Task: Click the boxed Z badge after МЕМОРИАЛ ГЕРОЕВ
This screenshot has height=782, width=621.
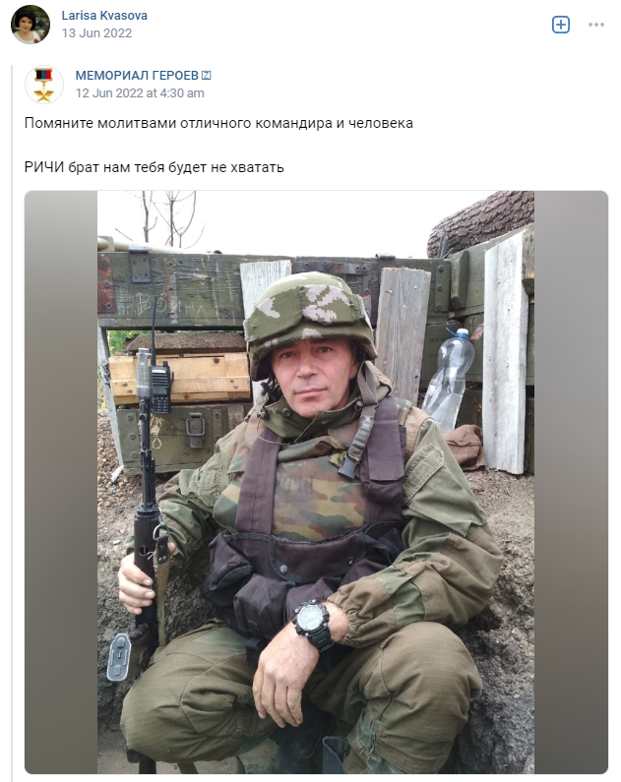Action: pyautogui.click(x=206, y=76)
